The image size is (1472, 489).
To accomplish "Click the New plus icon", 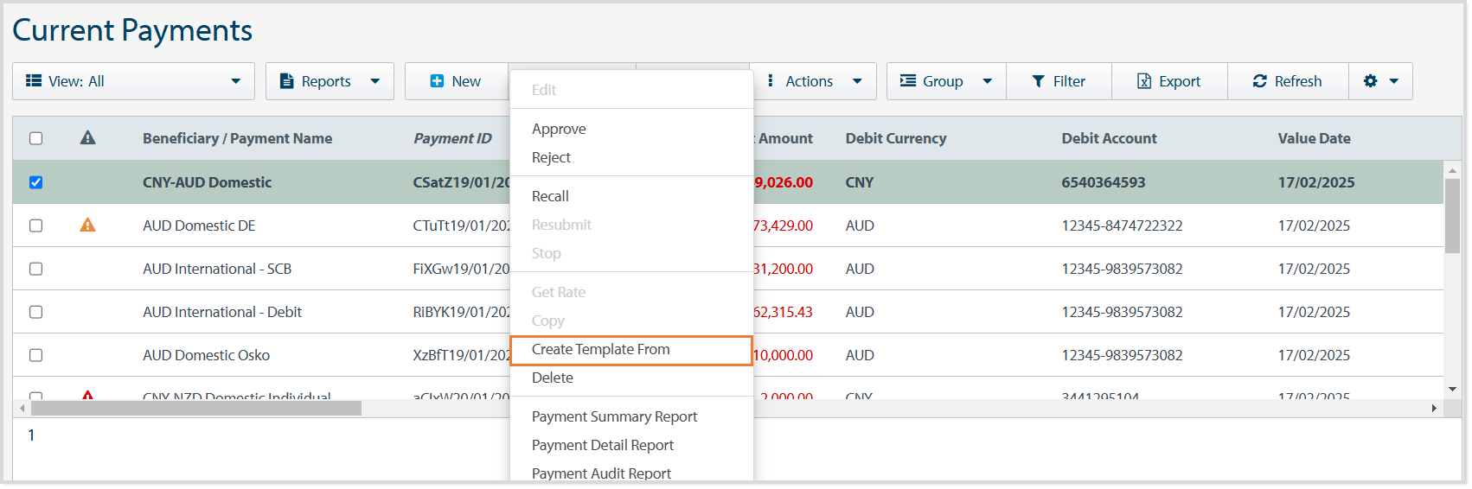I will coord(437,81).
